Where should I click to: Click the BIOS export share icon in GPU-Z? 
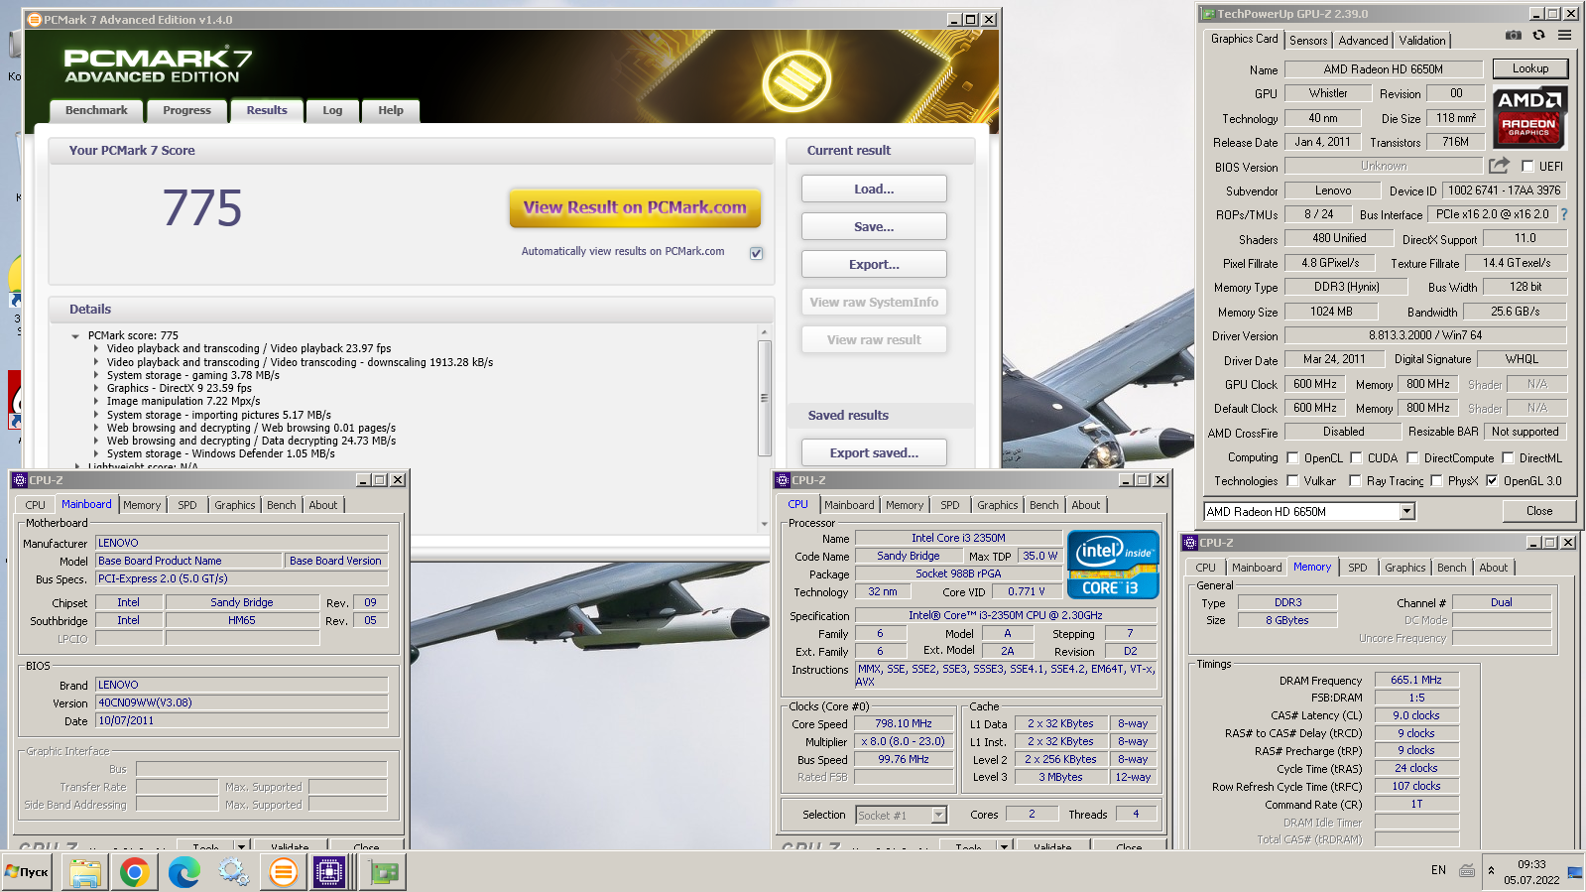[1499, 166]
